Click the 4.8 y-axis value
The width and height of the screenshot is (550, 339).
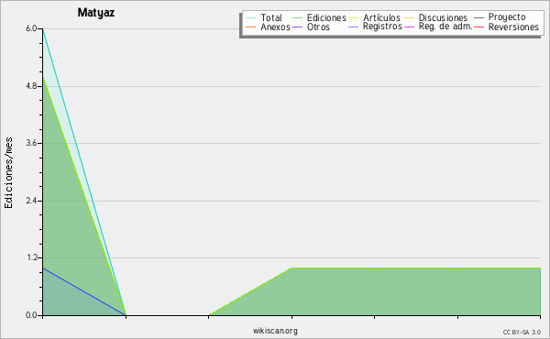click(31, 86)
